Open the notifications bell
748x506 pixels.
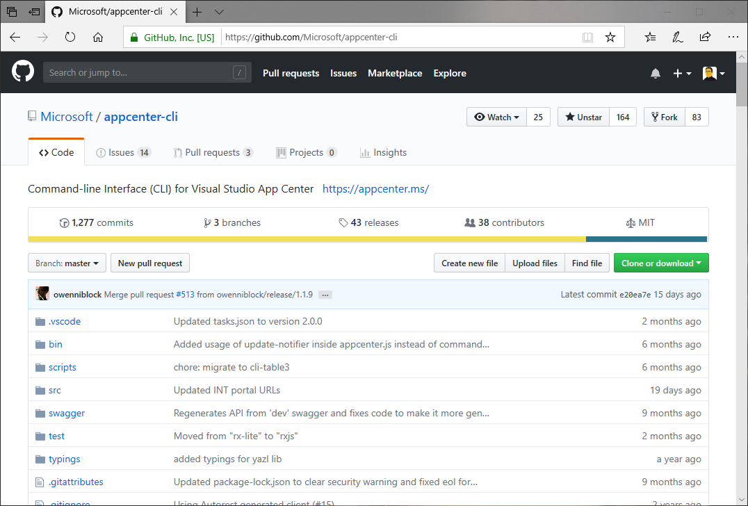click(x=655, y=74)
